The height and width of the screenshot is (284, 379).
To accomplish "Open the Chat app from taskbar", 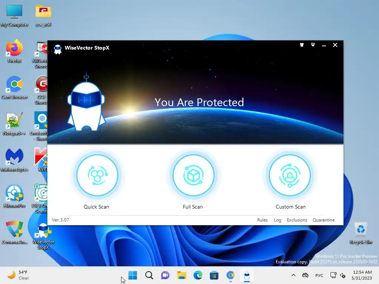I will [x=165, y=275].
